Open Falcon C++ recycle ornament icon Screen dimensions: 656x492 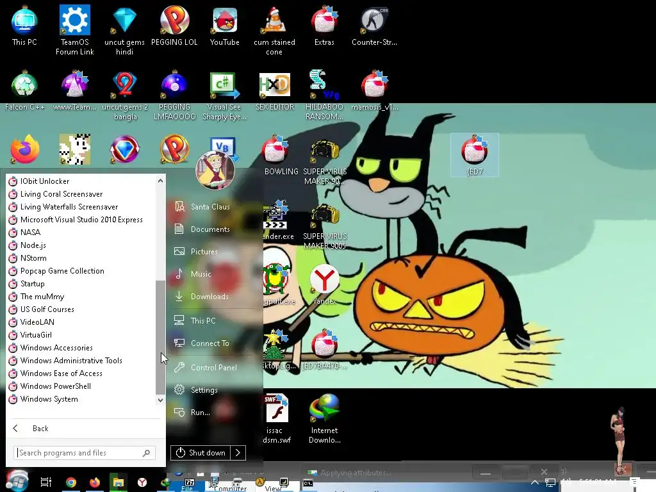(x=25, y=90)
